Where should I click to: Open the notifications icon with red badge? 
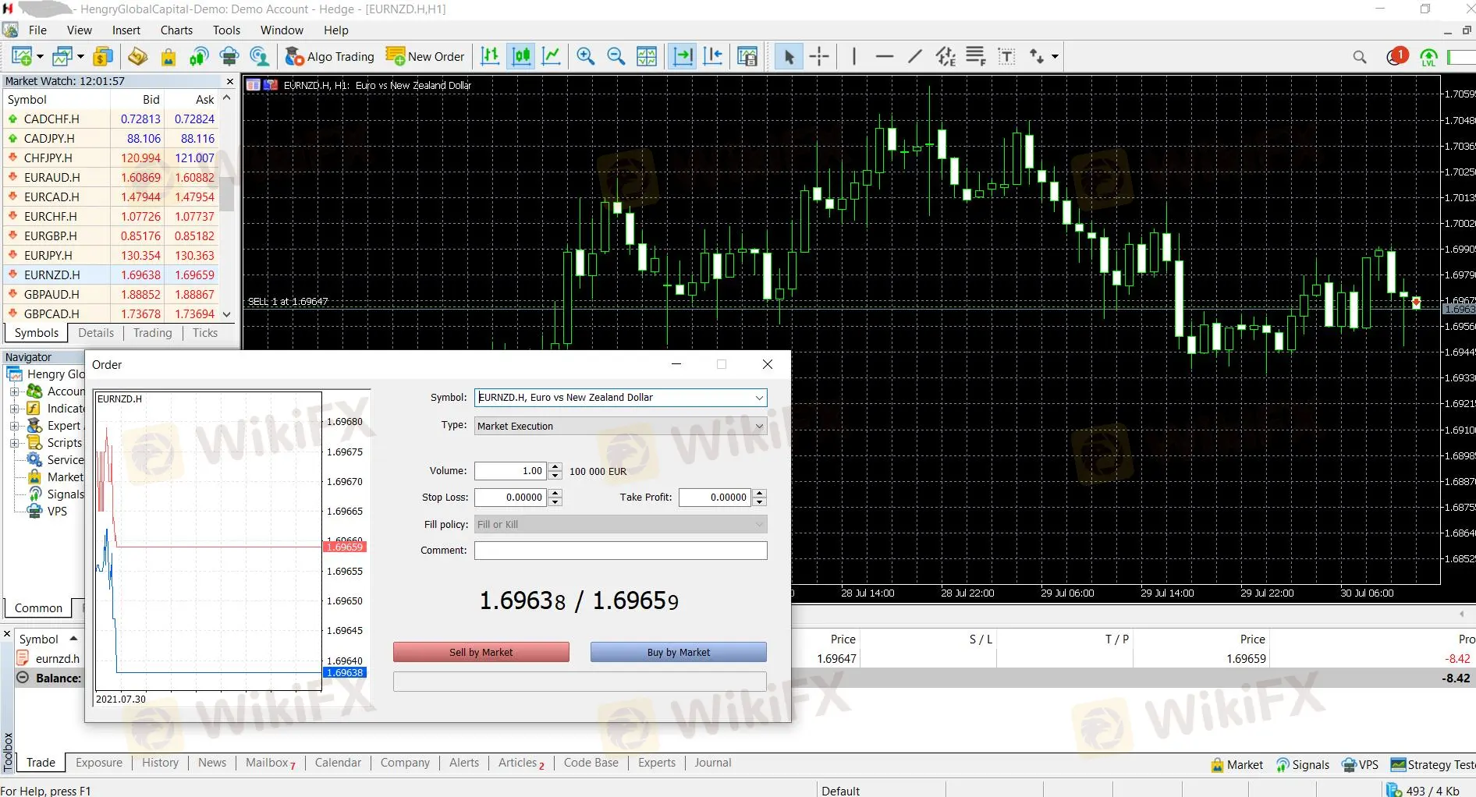click(1396, 56)
